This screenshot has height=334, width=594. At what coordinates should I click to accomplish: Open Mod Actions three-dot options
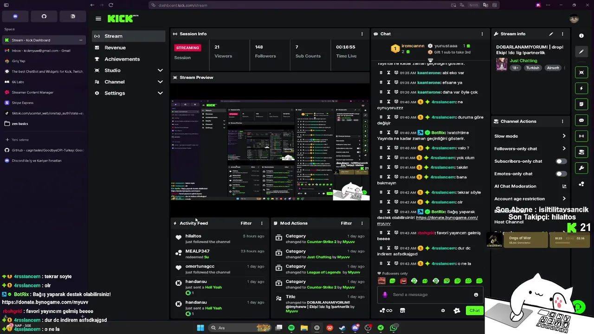(362, 223)
